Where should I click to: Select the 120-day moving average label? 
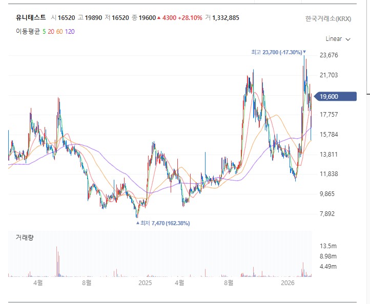(70, 32)
